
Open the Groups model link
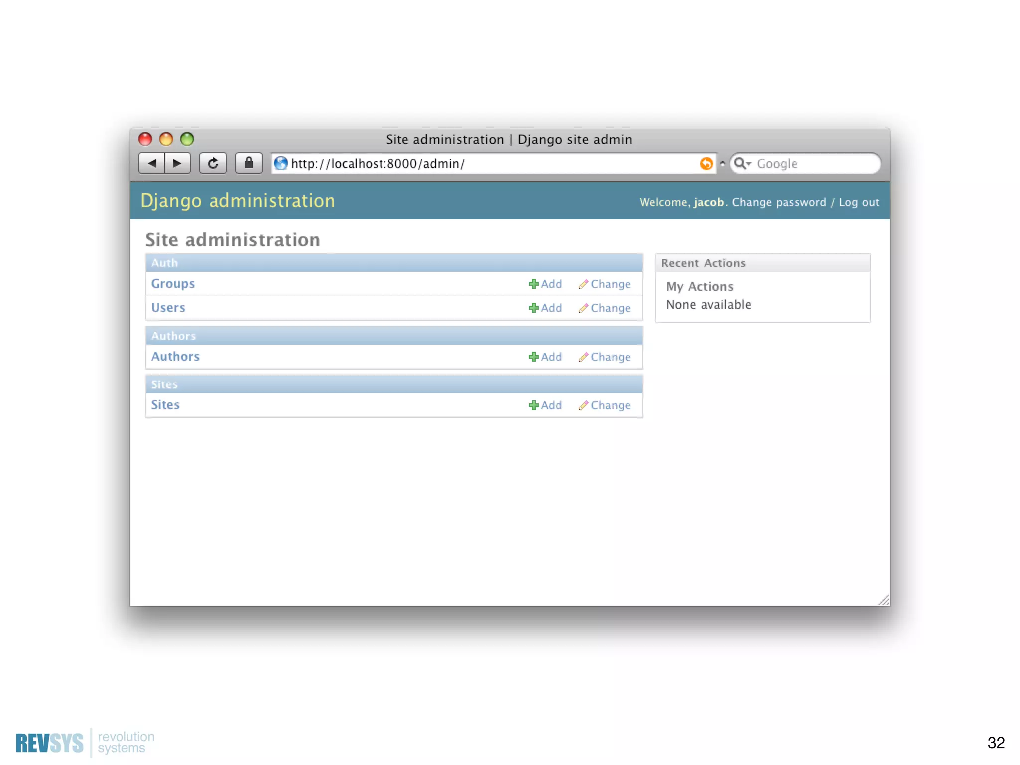[x=173, y=283]
